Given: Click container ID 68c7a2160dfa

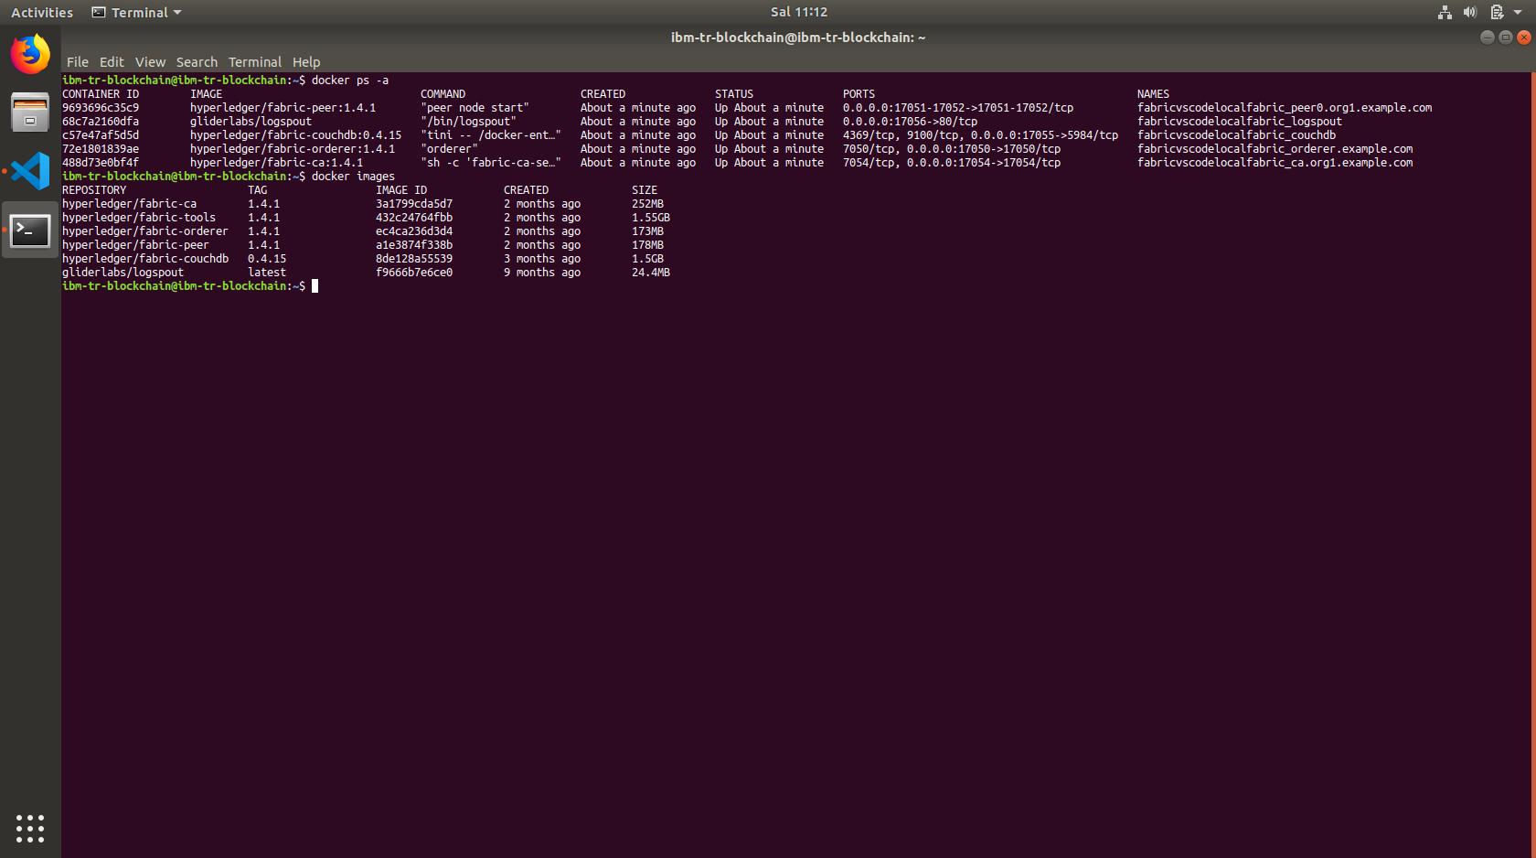Looking at the screenshot, I should tap(101, 122).
